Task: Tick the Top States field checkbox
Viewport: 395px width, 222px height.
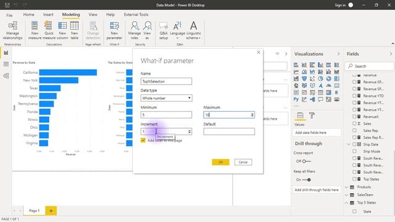Action: pos(354,179)
